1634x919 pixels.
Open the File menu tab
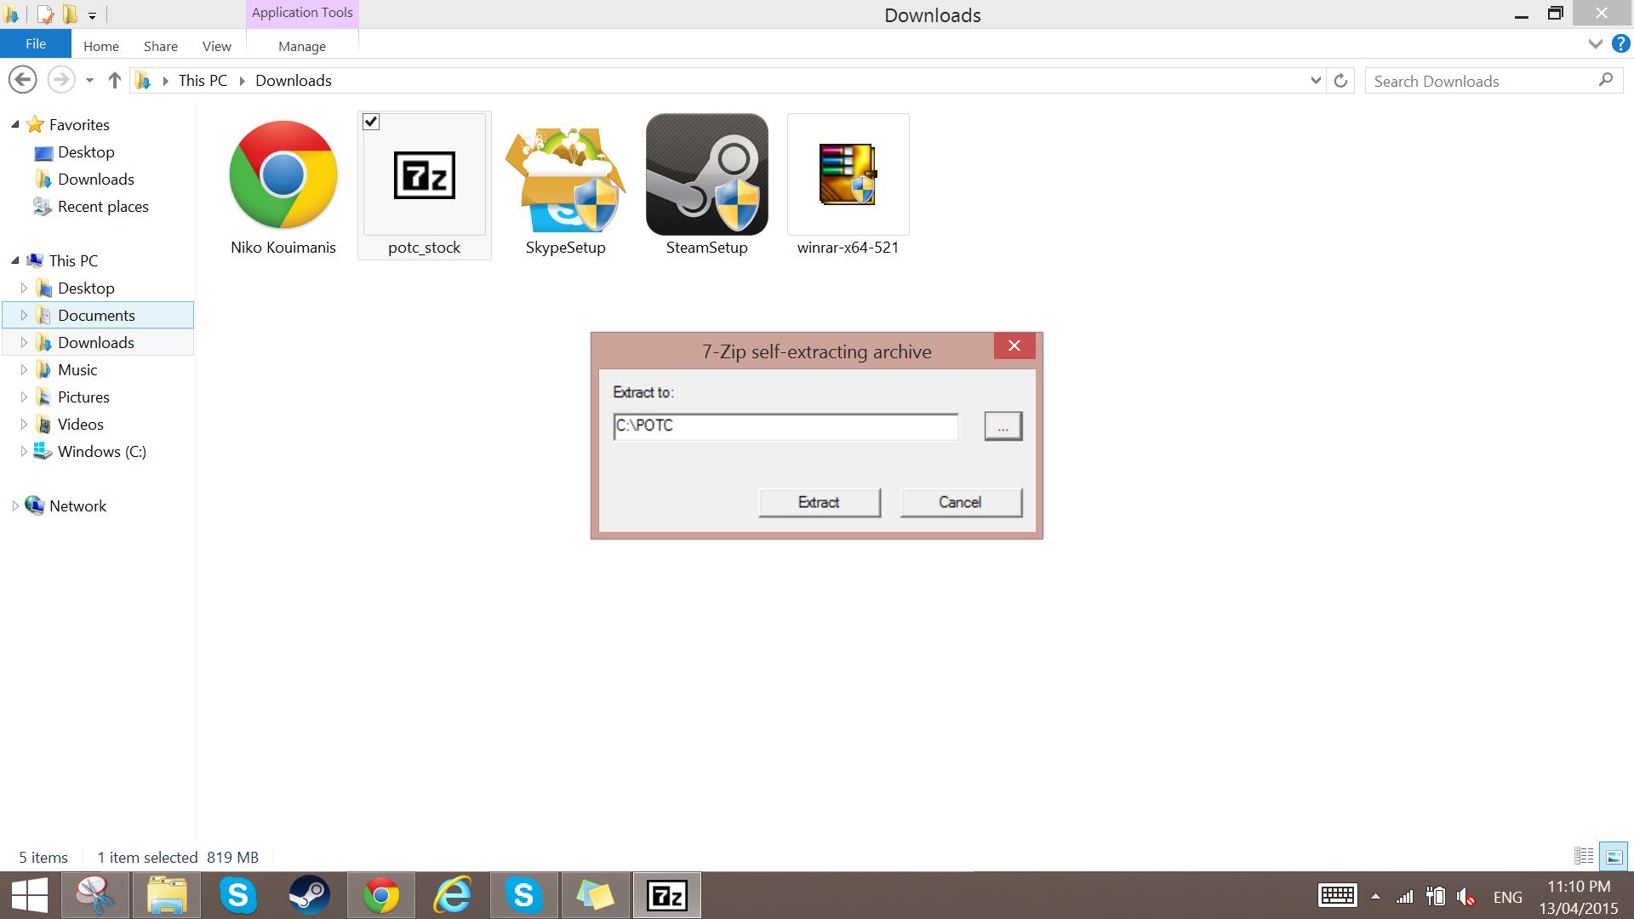click(36, 44)
